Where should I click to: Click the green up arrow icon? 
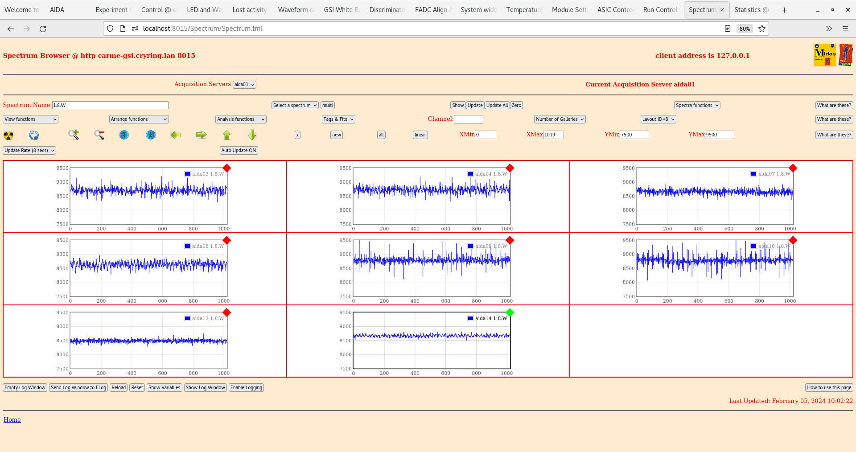[227, 135]
